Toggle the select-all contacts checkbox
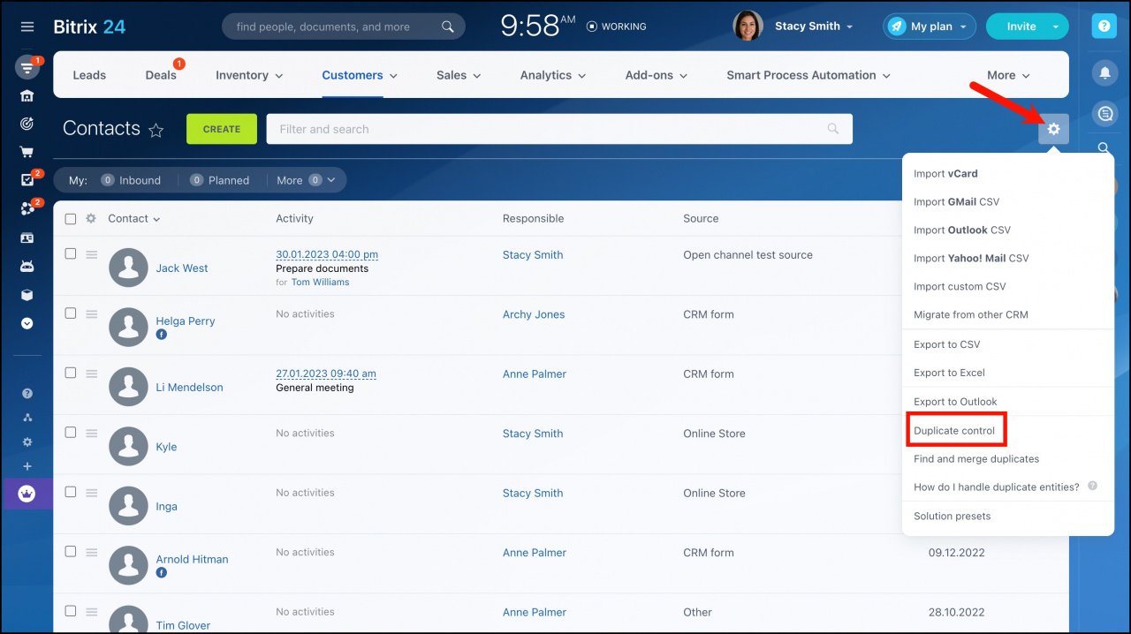Image resolution: width=1131 pixels, height=634 pixels. pos(71,219)
